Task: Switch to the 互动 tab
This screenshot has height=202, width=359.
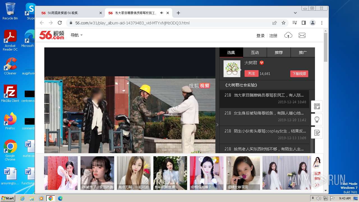Action: (x=255, y=52)
